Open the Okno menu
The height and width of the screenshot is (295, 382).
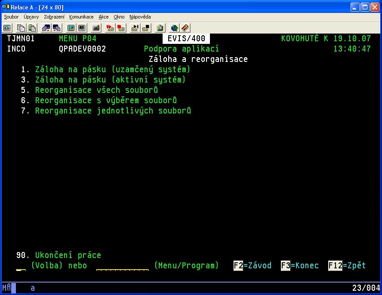click(x=119, y=17)
